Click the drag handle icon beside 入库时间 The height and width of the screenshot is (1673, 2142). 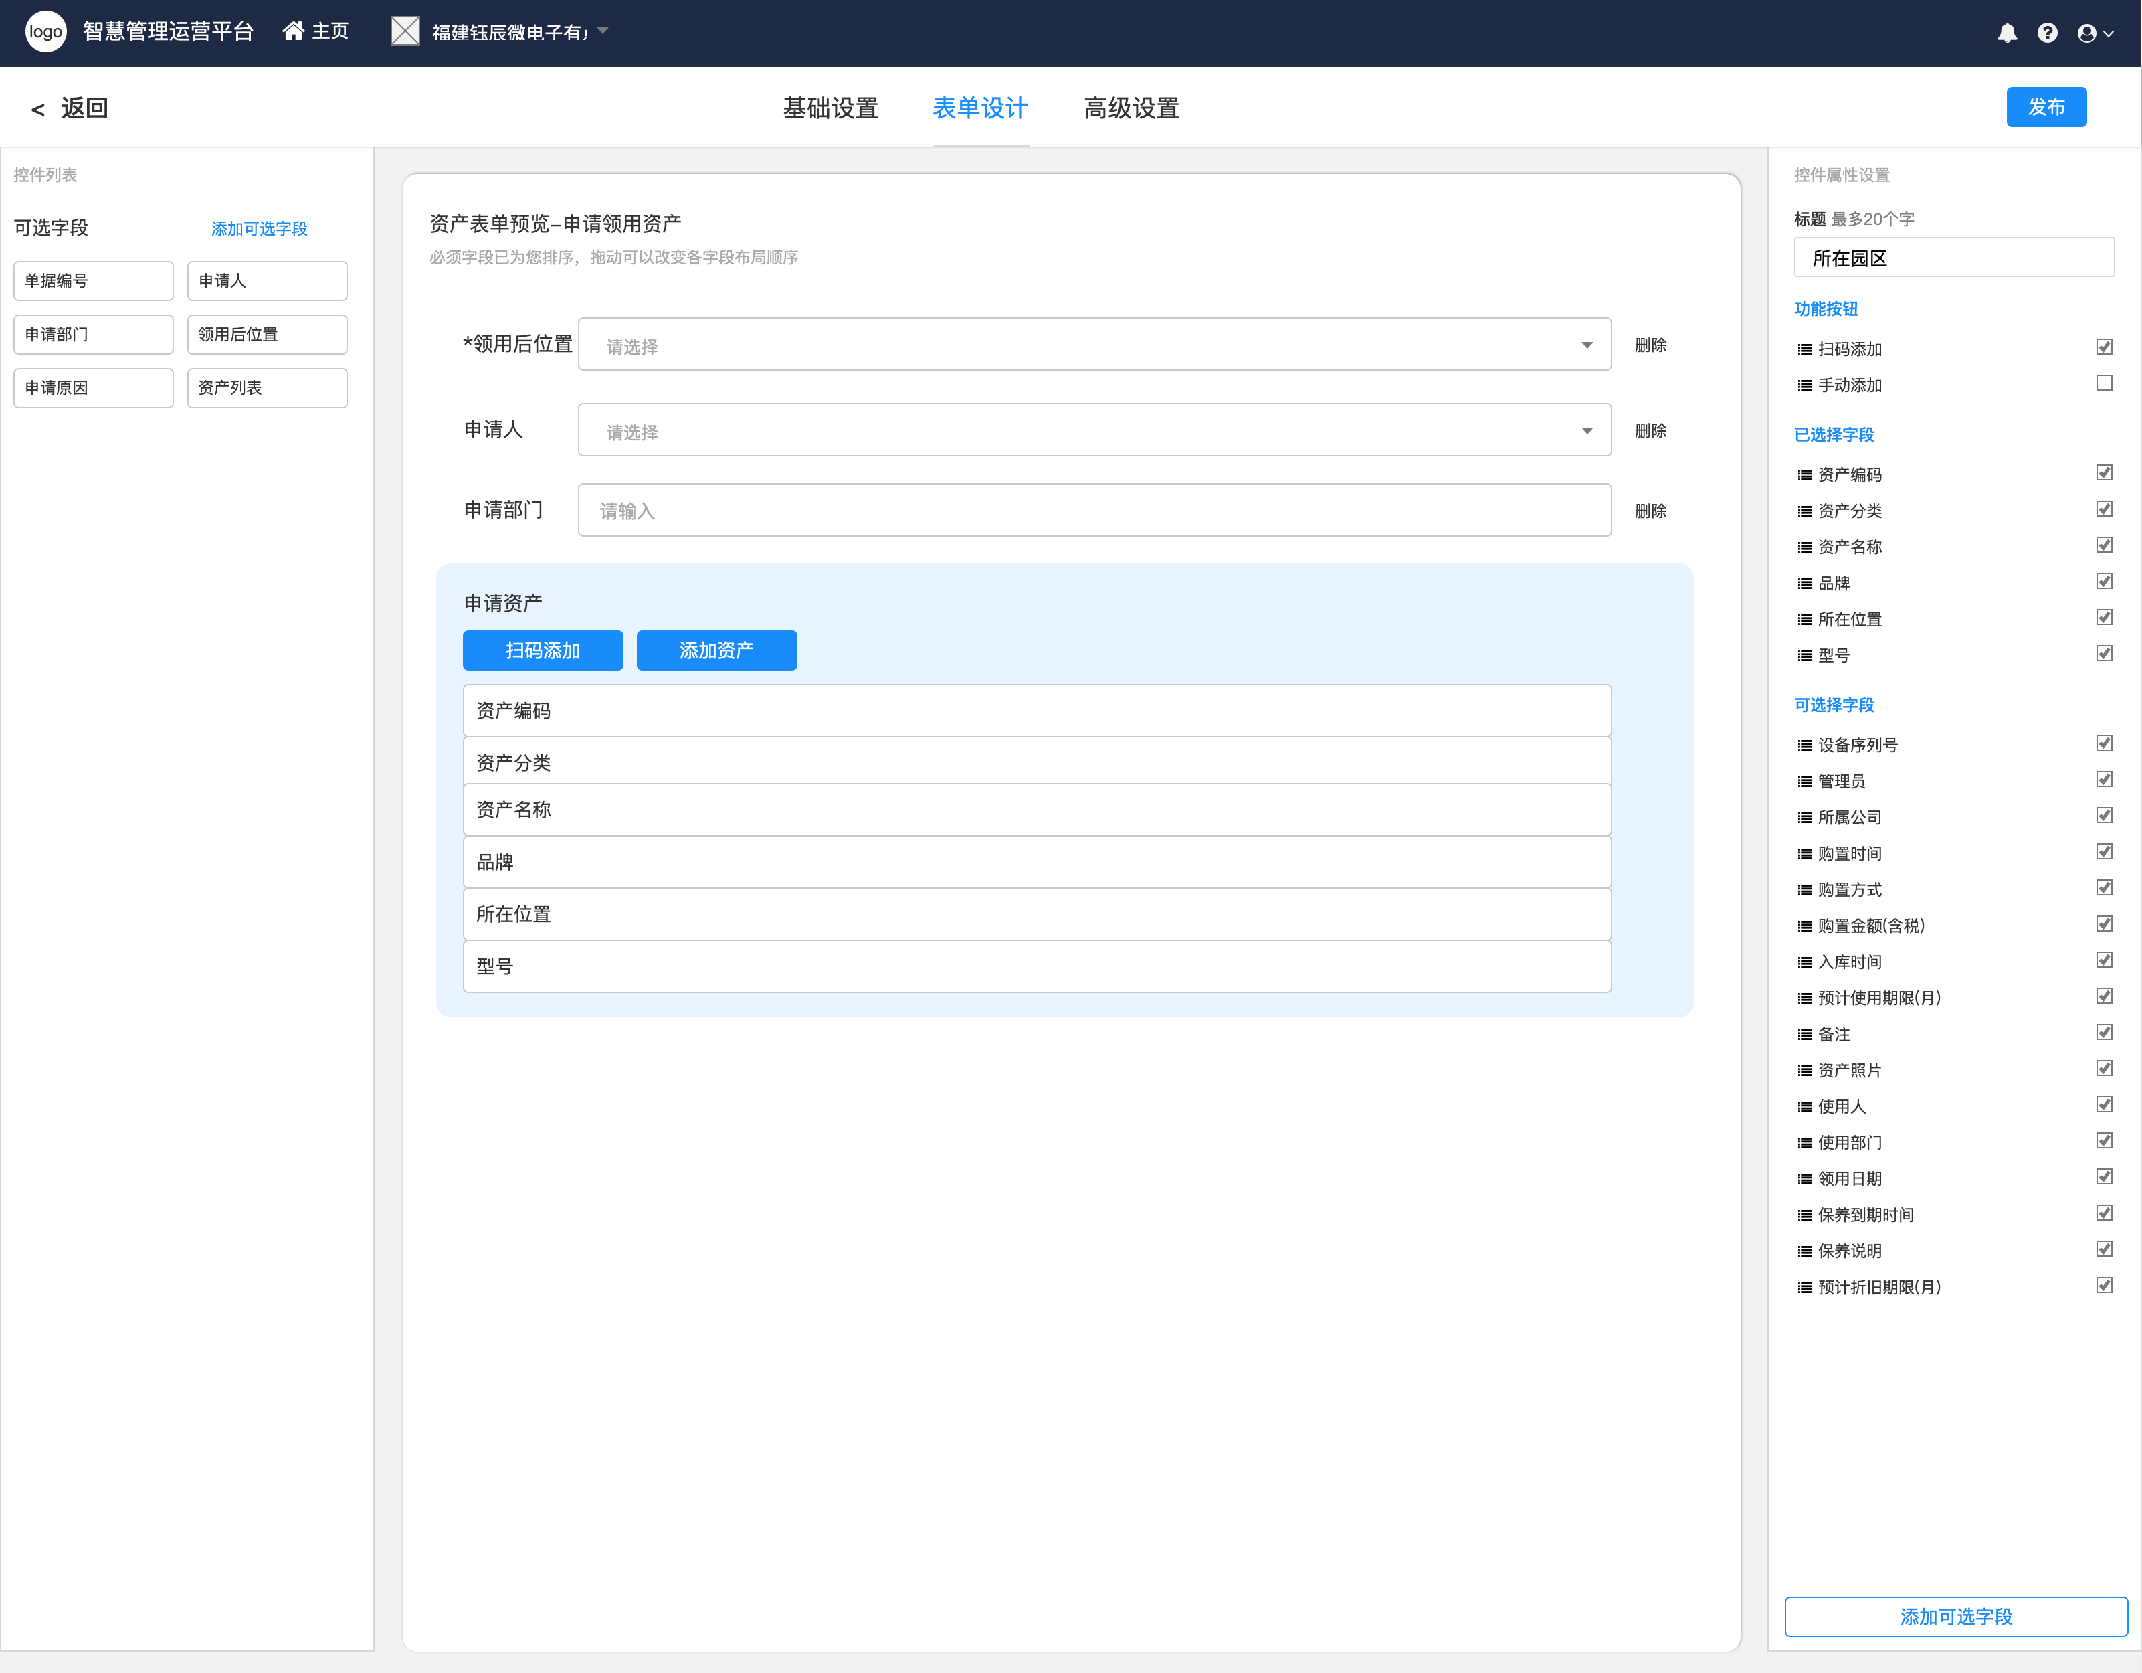pos(1804,962)
